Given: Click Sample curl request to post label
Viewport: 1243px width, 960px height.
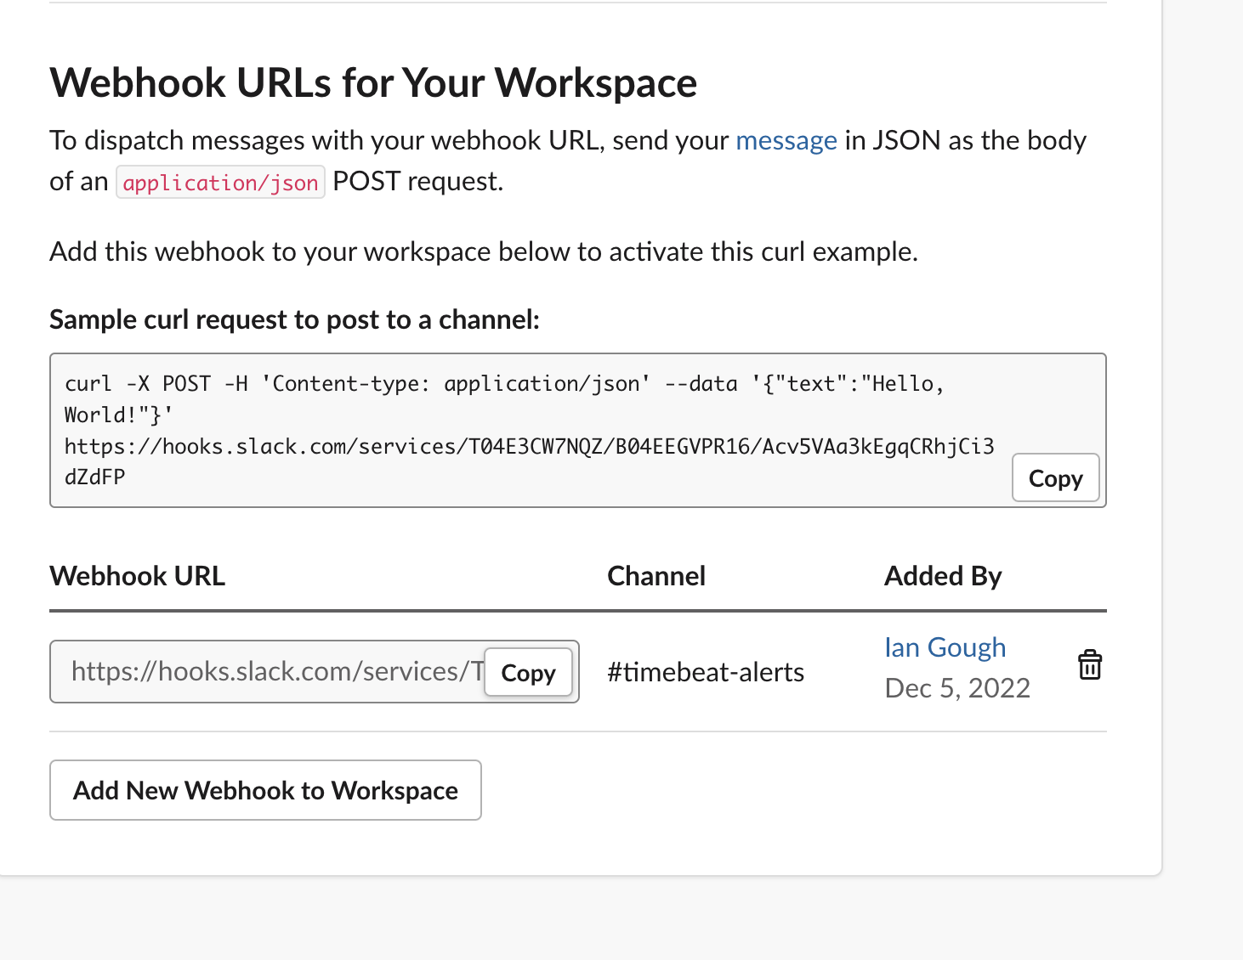Looking at the screenshot, I should pyautogui.click(x=295, y=319).
